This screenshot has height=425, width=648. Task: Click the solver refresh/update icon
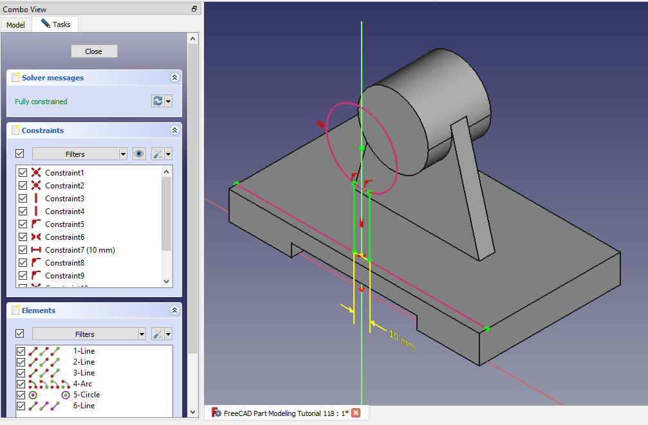(x=157, y=101)
